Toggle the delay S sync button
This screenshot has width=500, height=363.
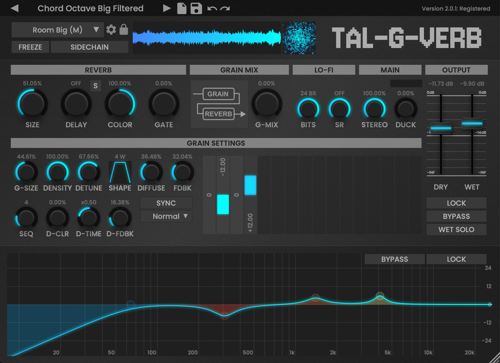[x=95, y=86]
